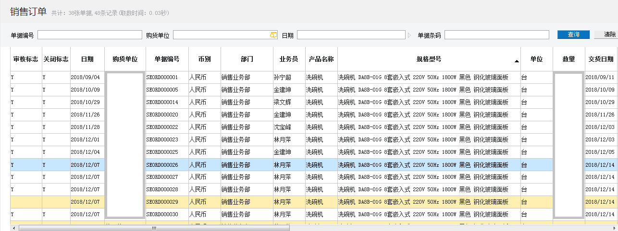This screenshot has width=618, height=231.
Task: Click the date cell 2018/09/04
Action: click(87, 78)
